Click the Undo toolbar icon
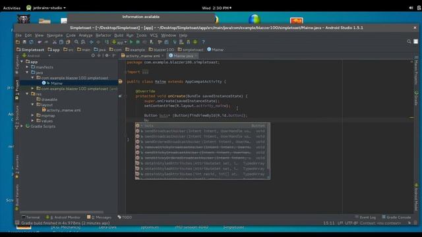The height and width of the screenshot is (237, 422). click(40, 42)
